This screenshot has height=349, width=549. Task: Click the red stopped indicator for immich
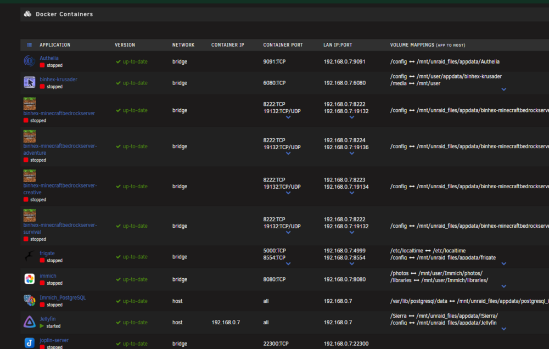coord(42,283)
